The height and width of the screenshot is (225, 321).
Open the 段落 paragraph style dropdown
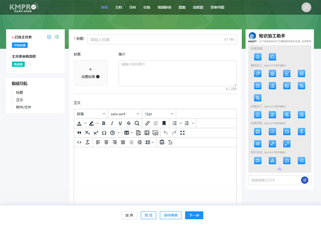point(91,114)
